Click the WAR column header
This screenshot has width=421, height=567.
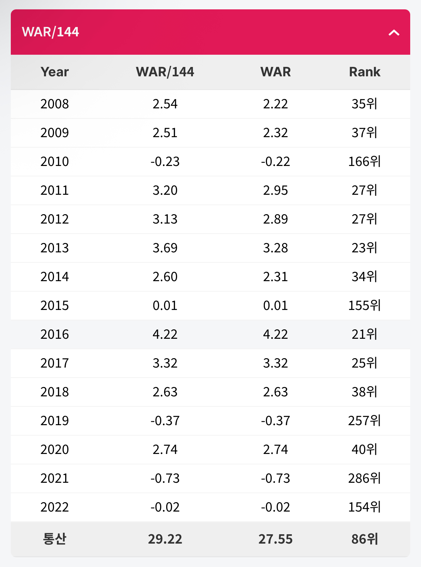click(275, 72)
